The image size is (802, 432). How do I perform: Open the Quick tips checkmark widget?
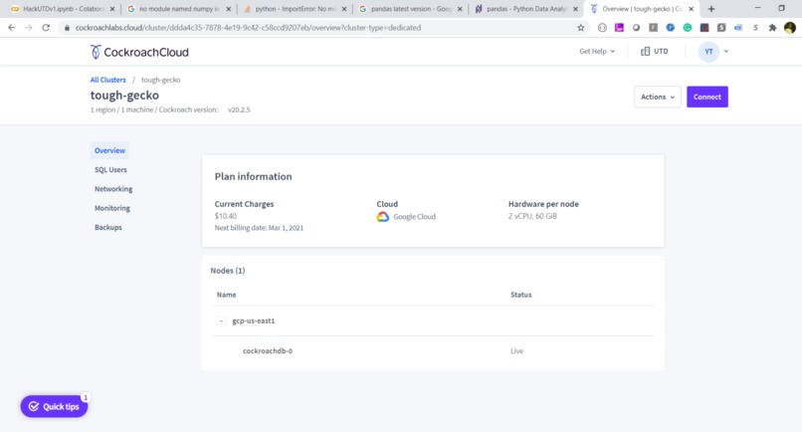pyautogui.click(x=54, y=406)
